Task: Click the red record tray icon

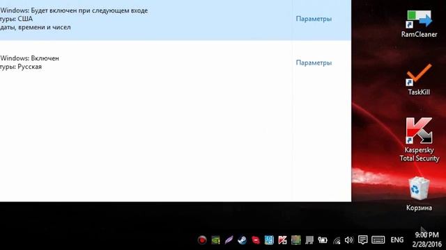Action: (202, 240)
